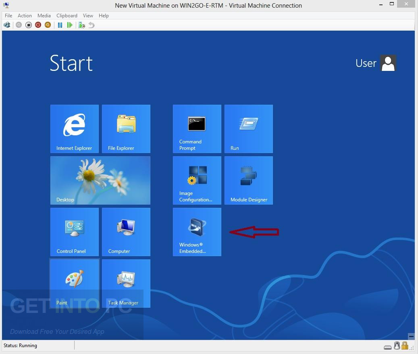Close the Virtual Machine Connection window

406,4
